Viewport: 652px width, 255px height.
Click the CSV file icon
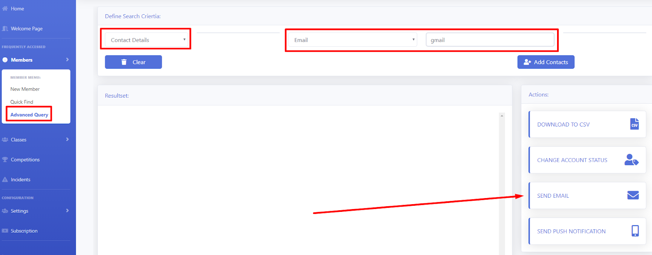tap(634, 124)
